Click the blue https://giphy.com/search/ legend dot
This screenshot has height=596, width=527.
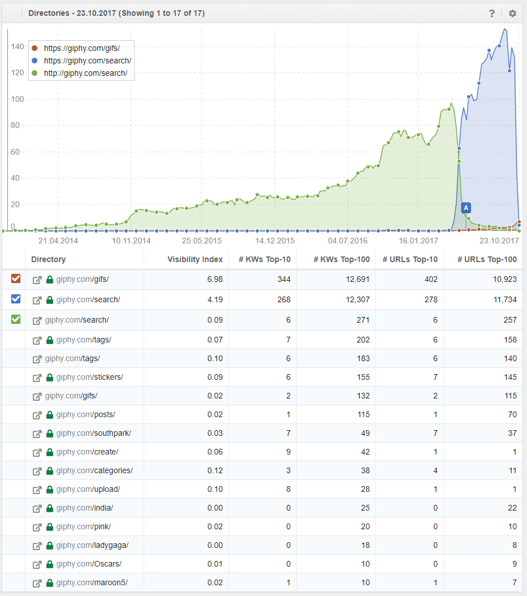pos(35,61)
